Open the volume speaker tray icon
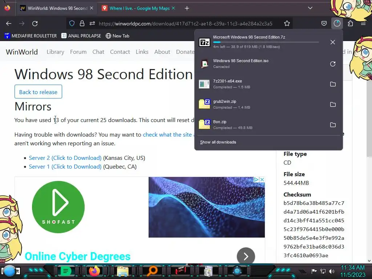The height and width of the screenshot is (279, 372). click(331, 271)
